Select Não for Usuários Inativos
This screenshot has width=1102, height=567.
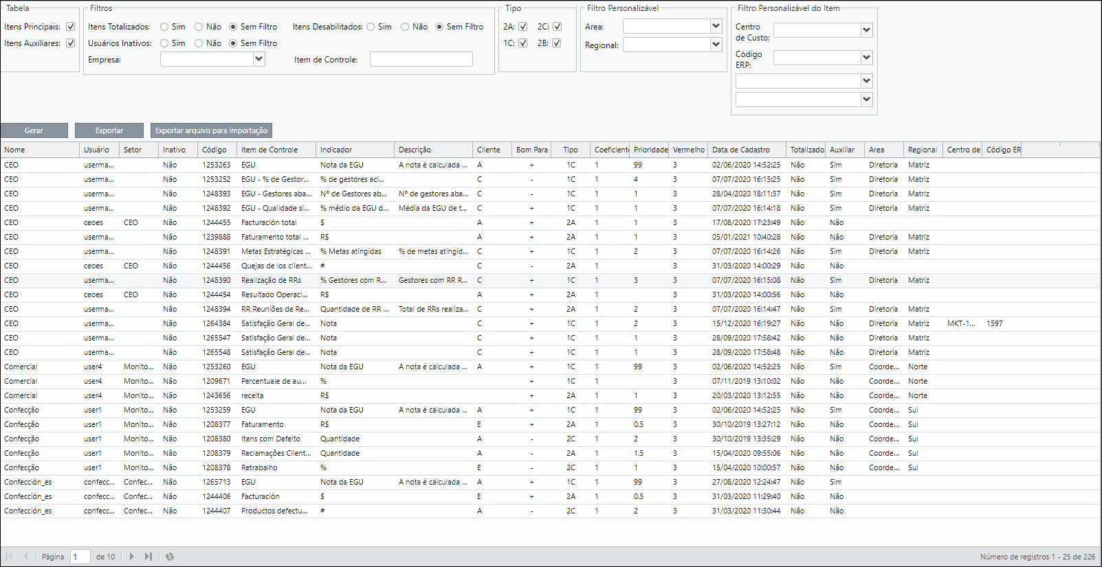[199, 43]
